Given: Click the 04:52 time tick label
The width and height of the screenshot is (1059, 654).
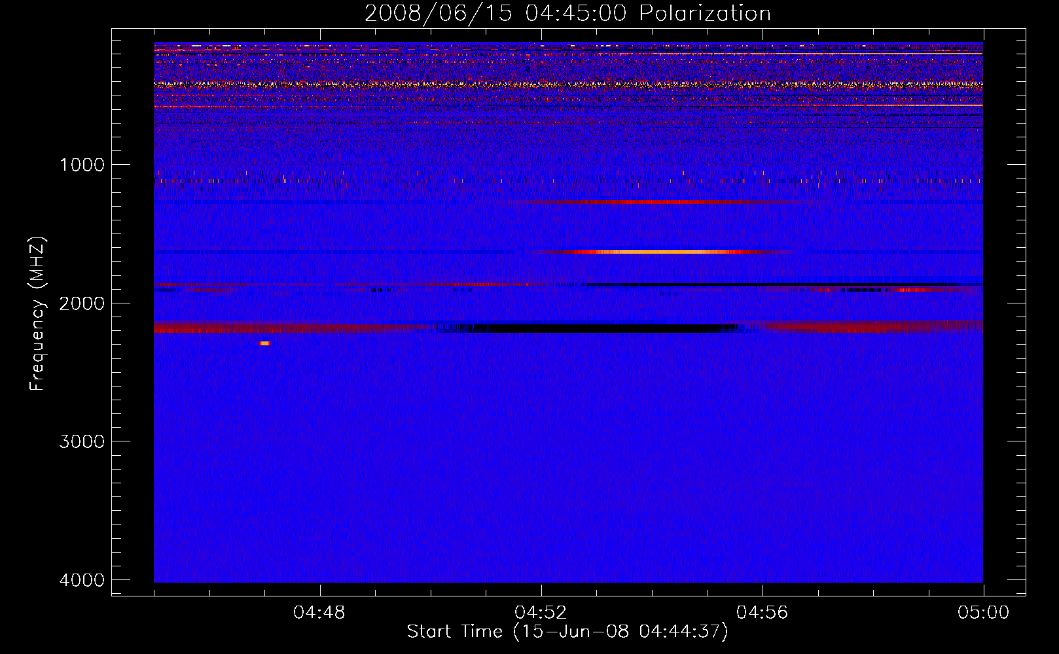Looking at the screenshot, I should click(x=541, y=613).
